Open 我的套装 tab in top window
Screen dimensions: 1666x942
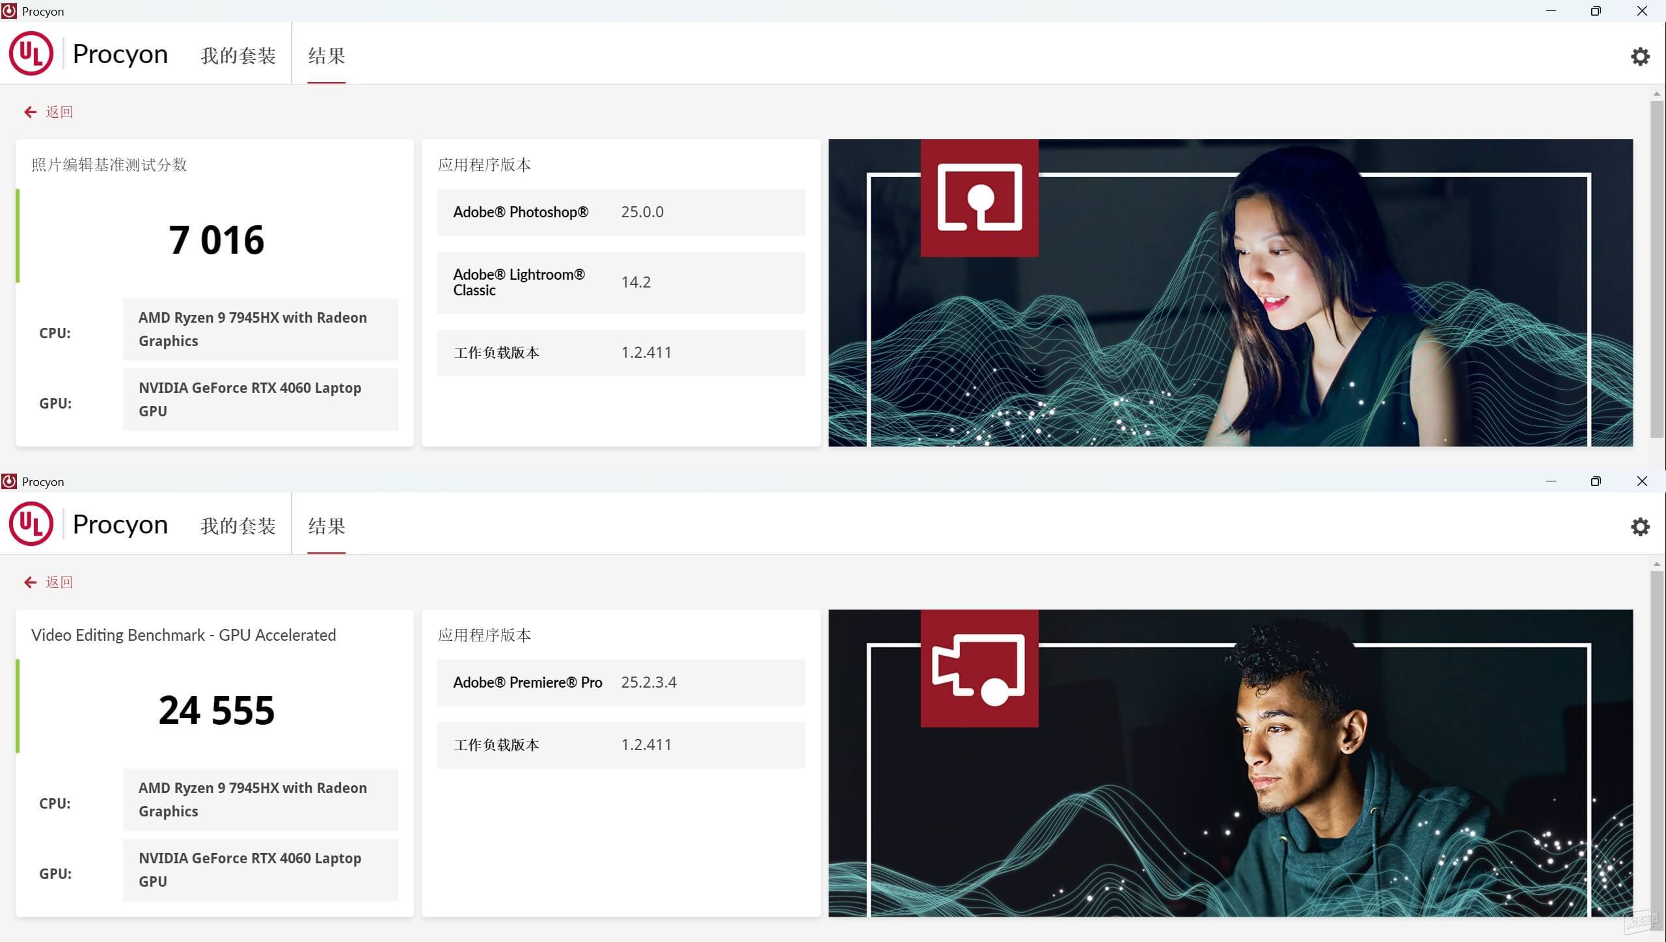coord(238,56)
